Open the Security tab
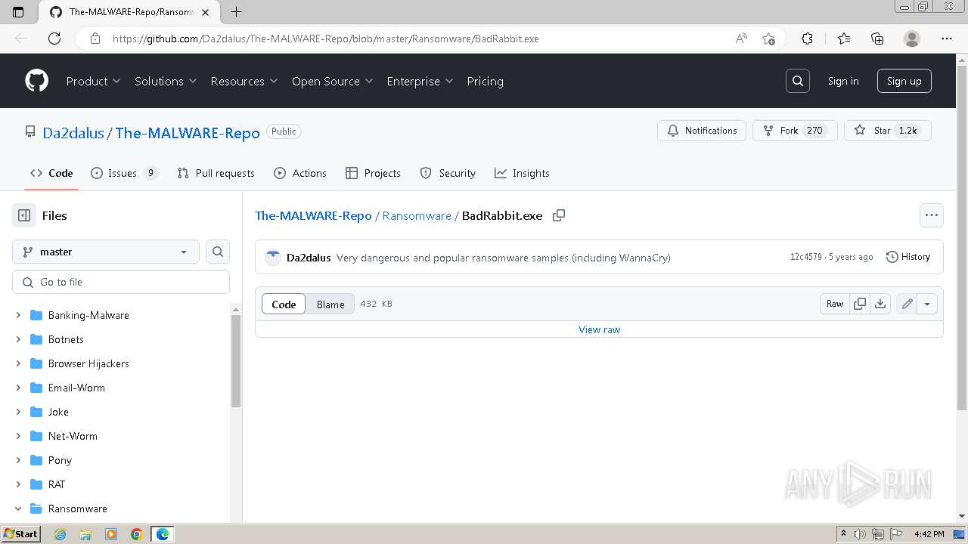Image resolution: width=968 pixels, height=544 pixels. tap(448, 173)
